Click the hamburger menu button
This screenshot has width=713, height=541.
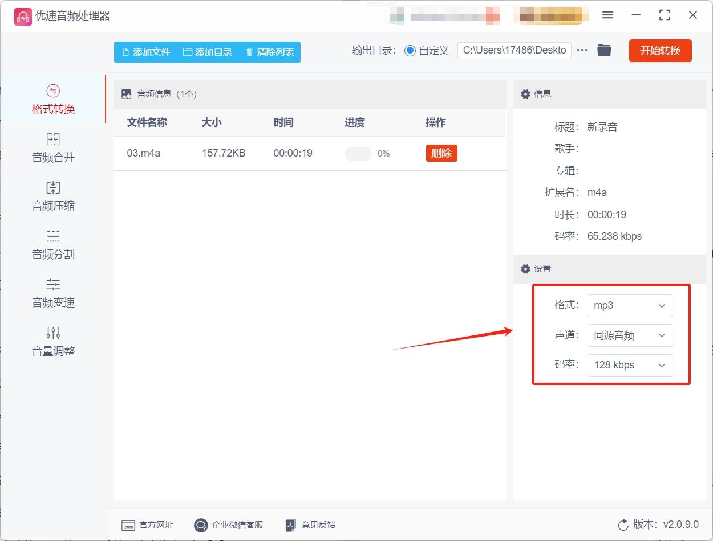tap(607, 15)
